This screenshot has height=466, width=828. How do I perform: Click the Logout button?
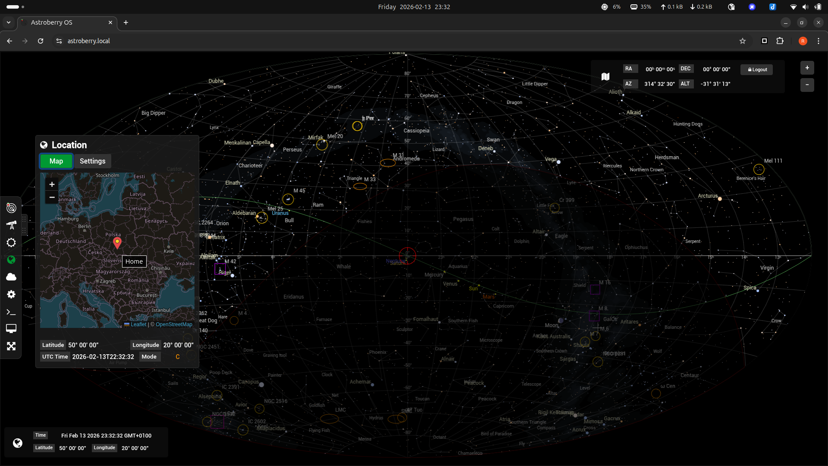pyautogui.click(x=757, y=69)
